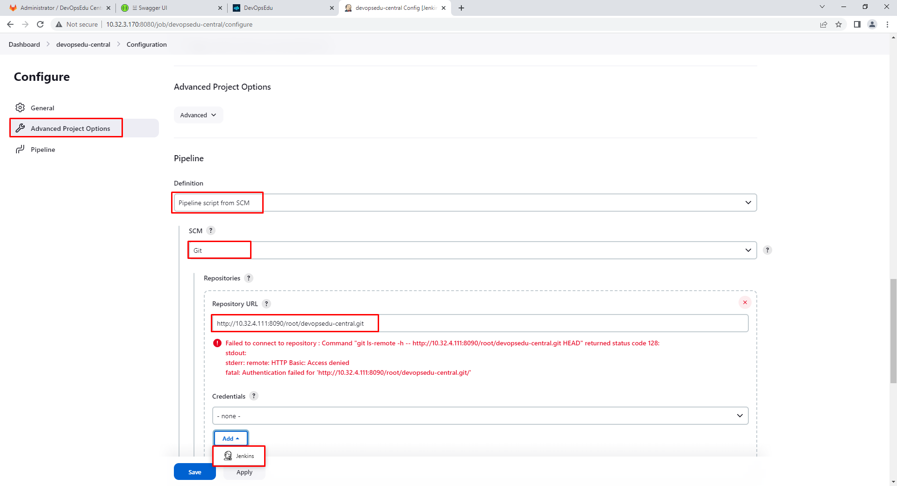Show help for the Credentials field
Screen dimensions: 897x486
point(254,396)
